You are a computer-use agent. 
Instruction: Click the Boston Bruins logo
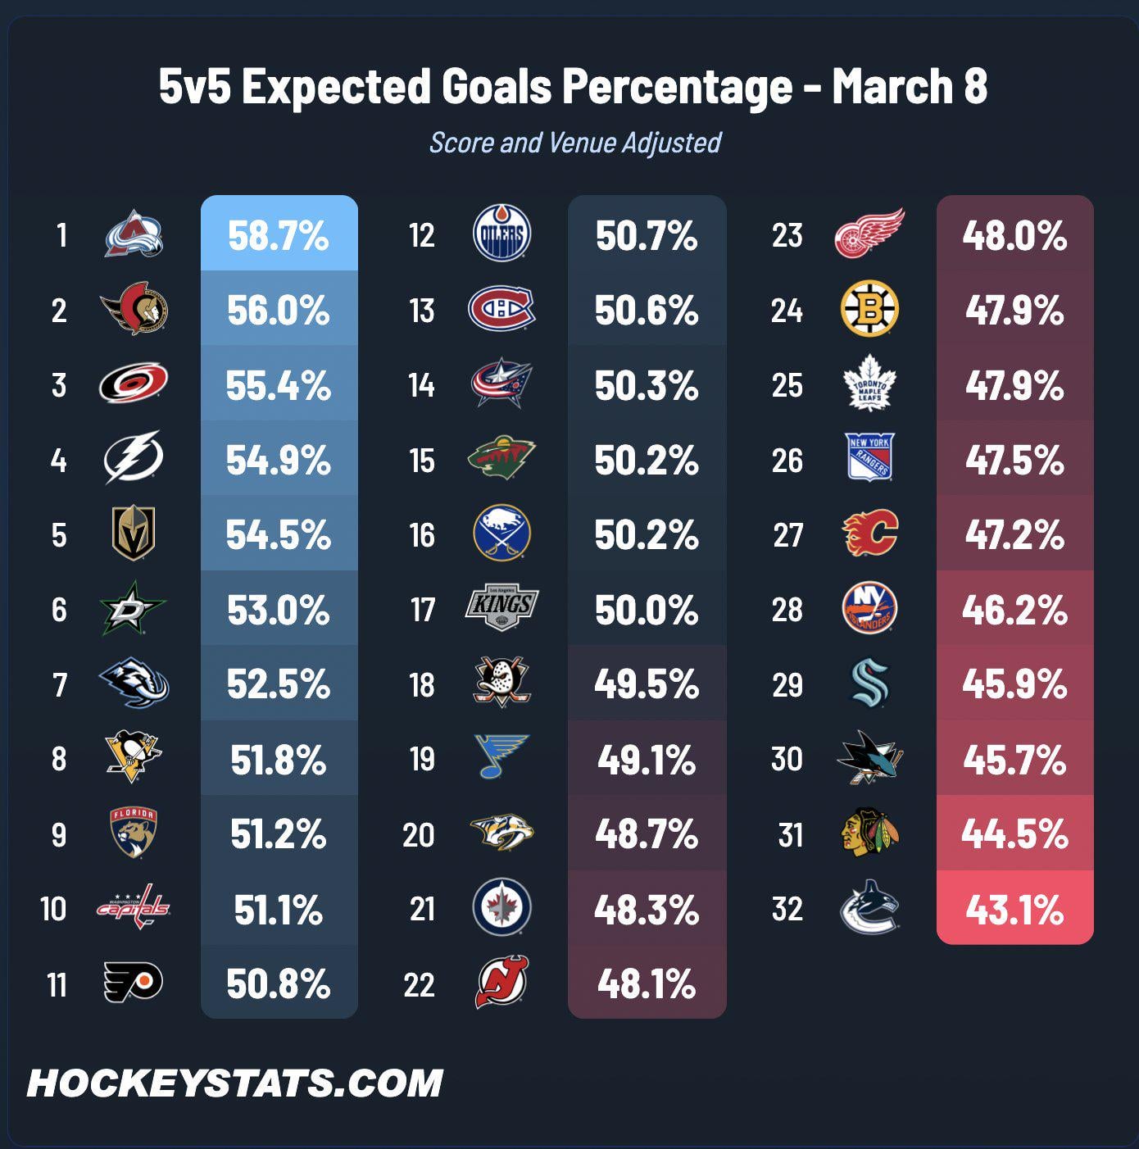coord(870,310)
